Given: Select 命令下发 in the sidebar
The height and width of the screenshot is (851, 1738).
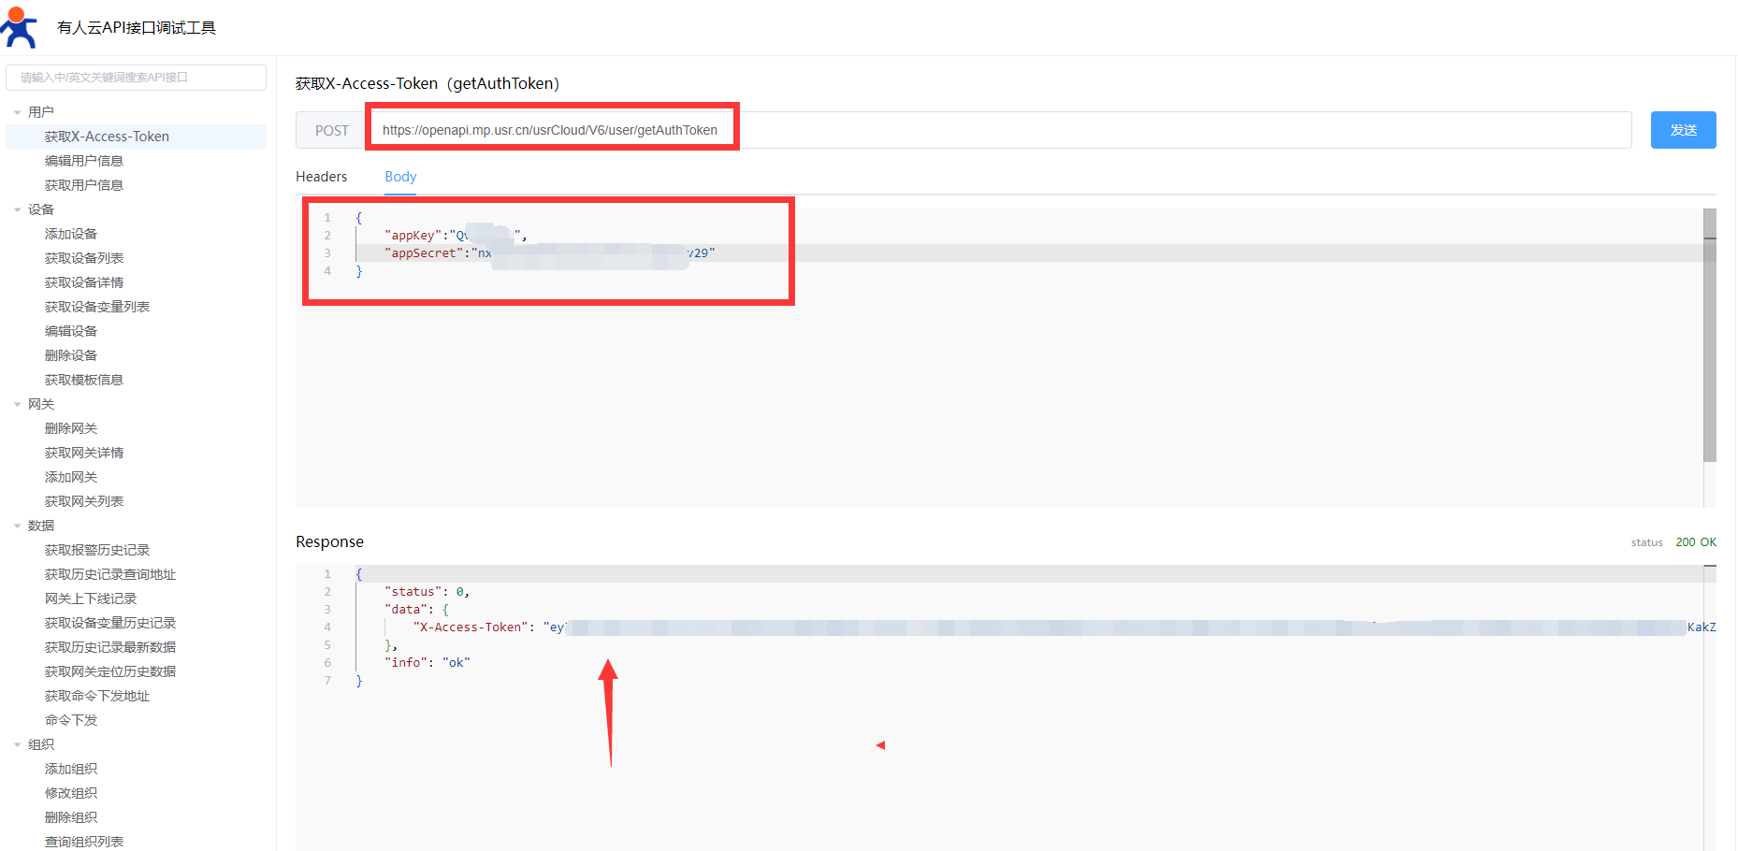Looking at the screenshot, I should click(x=71, y=720).
